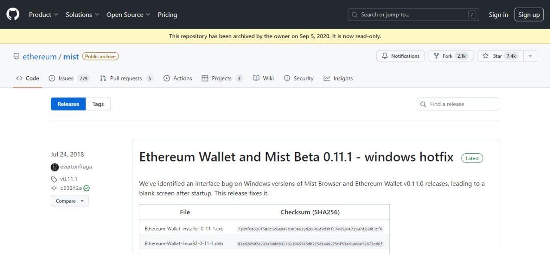
Task: Expand the Product menu
Action: point(43,15)
